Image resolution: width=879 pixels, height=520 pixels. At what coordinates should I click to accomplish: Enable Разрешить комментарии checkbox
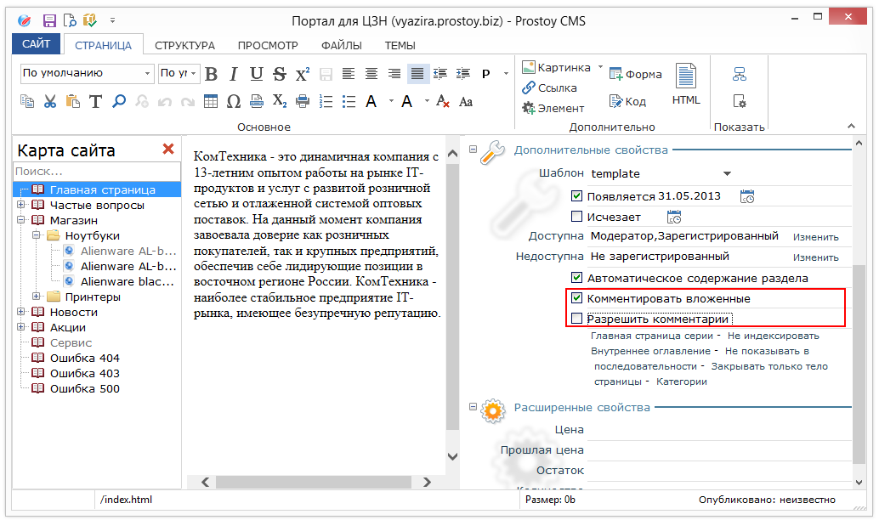576,319
